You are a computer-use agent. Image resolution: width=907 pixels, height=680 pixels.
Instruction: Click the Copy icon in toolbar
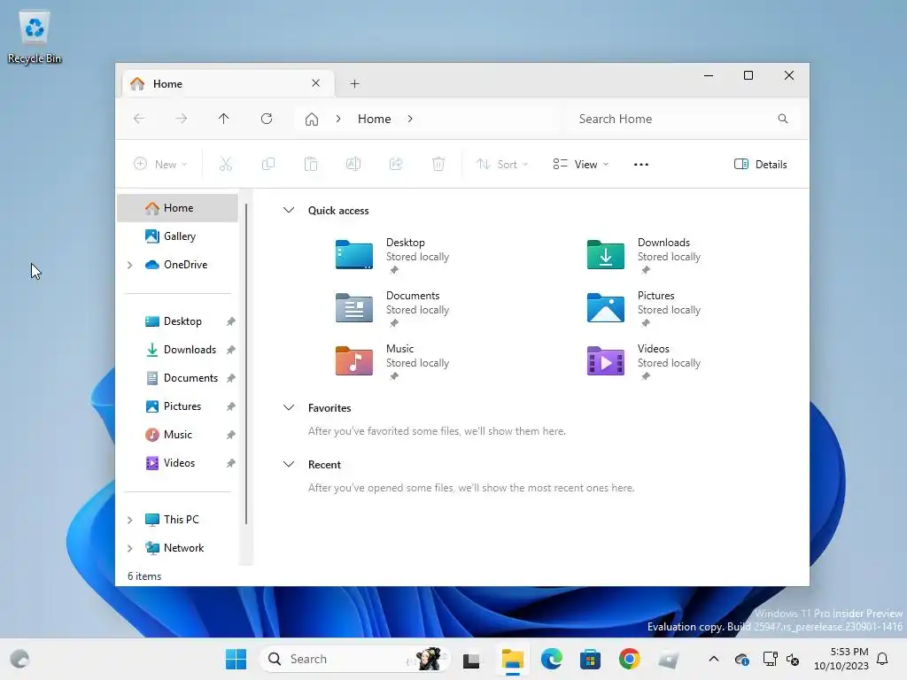click(268, 164)
